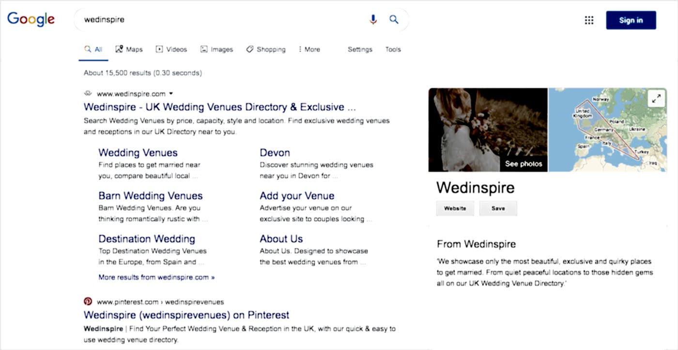Image resolution: width=678 pixels, height=350 pixels.
Task: Switch to the Videos tab
Action: tap(171, 49)
